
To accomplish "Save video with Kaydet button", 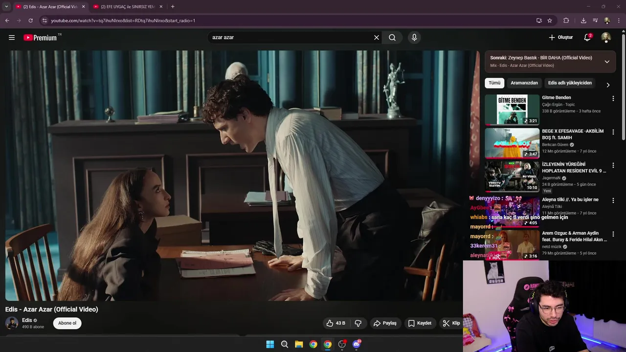I will point(420,323).
